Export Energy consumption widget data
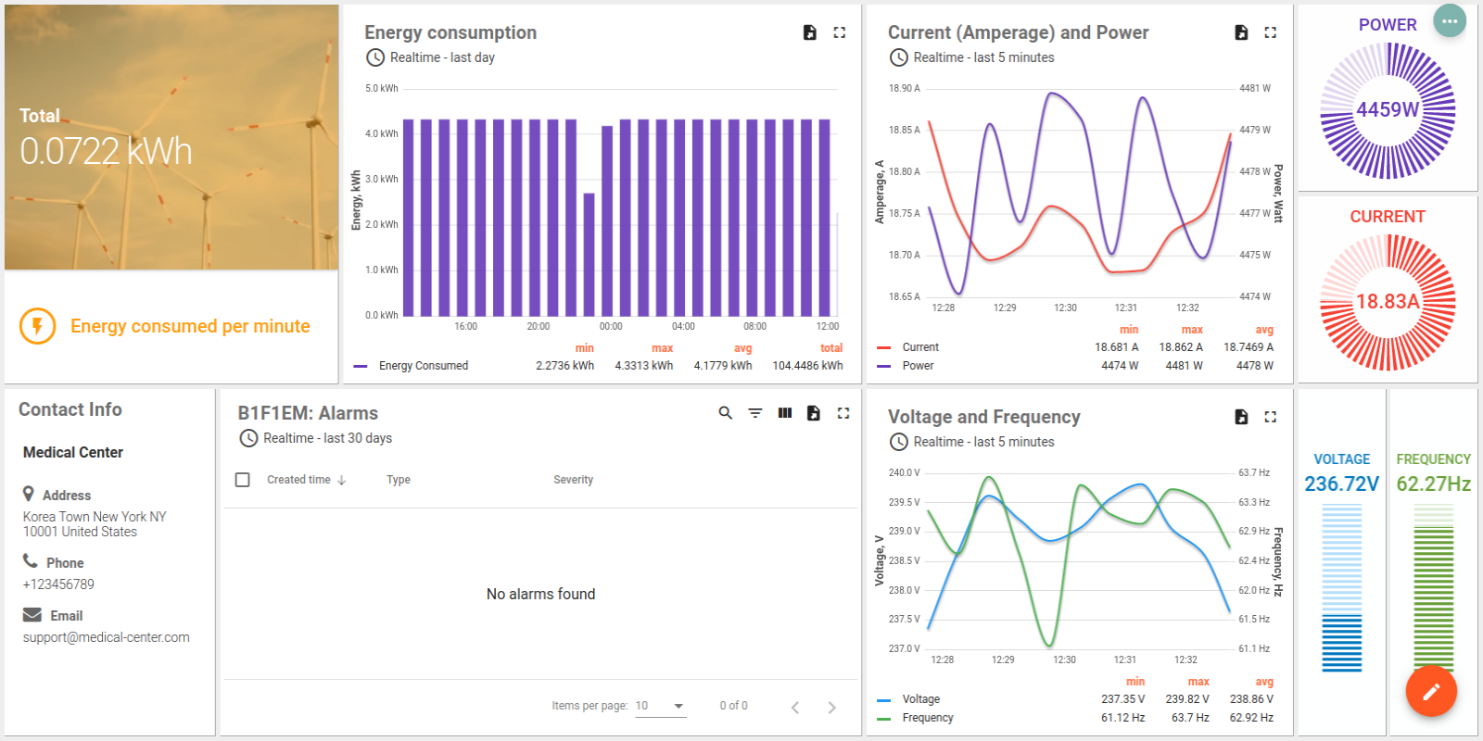This screenshot has width=1483, height=741. [x=810, y=32]
